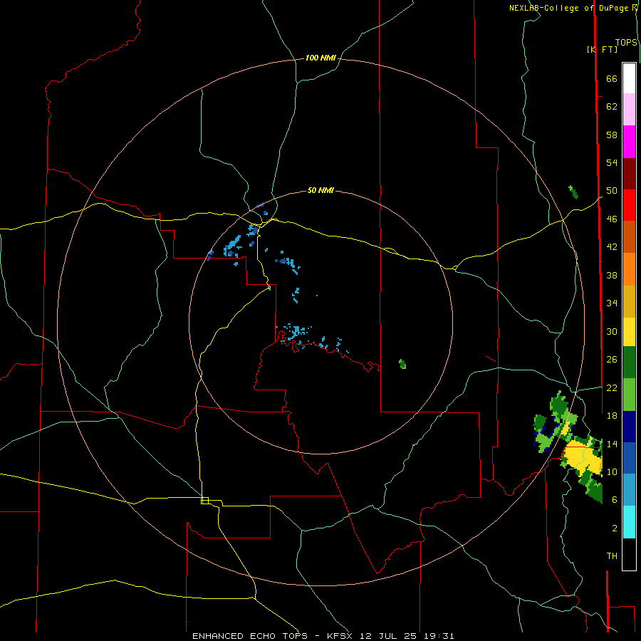The width and height of the screenshot is (641, 641).
Task: Click the small green echo near the 50 NMI ring
Action: point(402,364)
